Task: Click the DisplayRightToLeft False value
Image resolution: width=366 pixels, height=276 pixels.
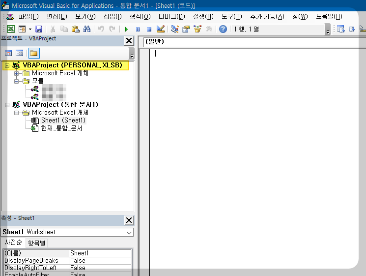Action: coord(101,268)
